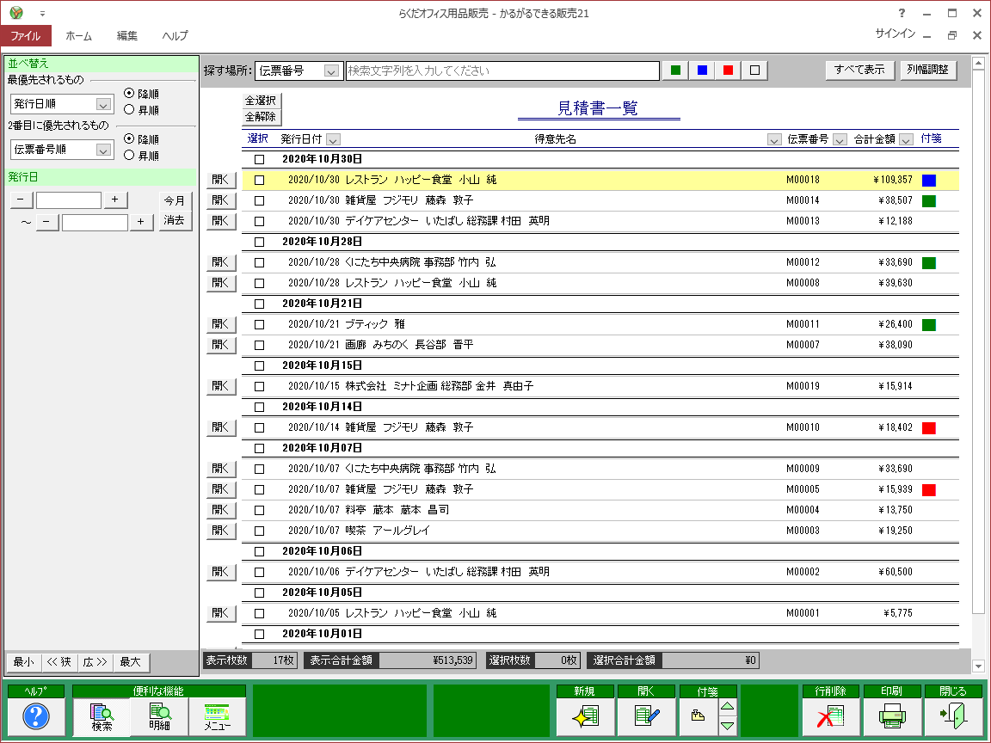The width and height of the screenshot is (991, 743).
Task: Click the 閉じる exit door icon
Action: [953, 716]
